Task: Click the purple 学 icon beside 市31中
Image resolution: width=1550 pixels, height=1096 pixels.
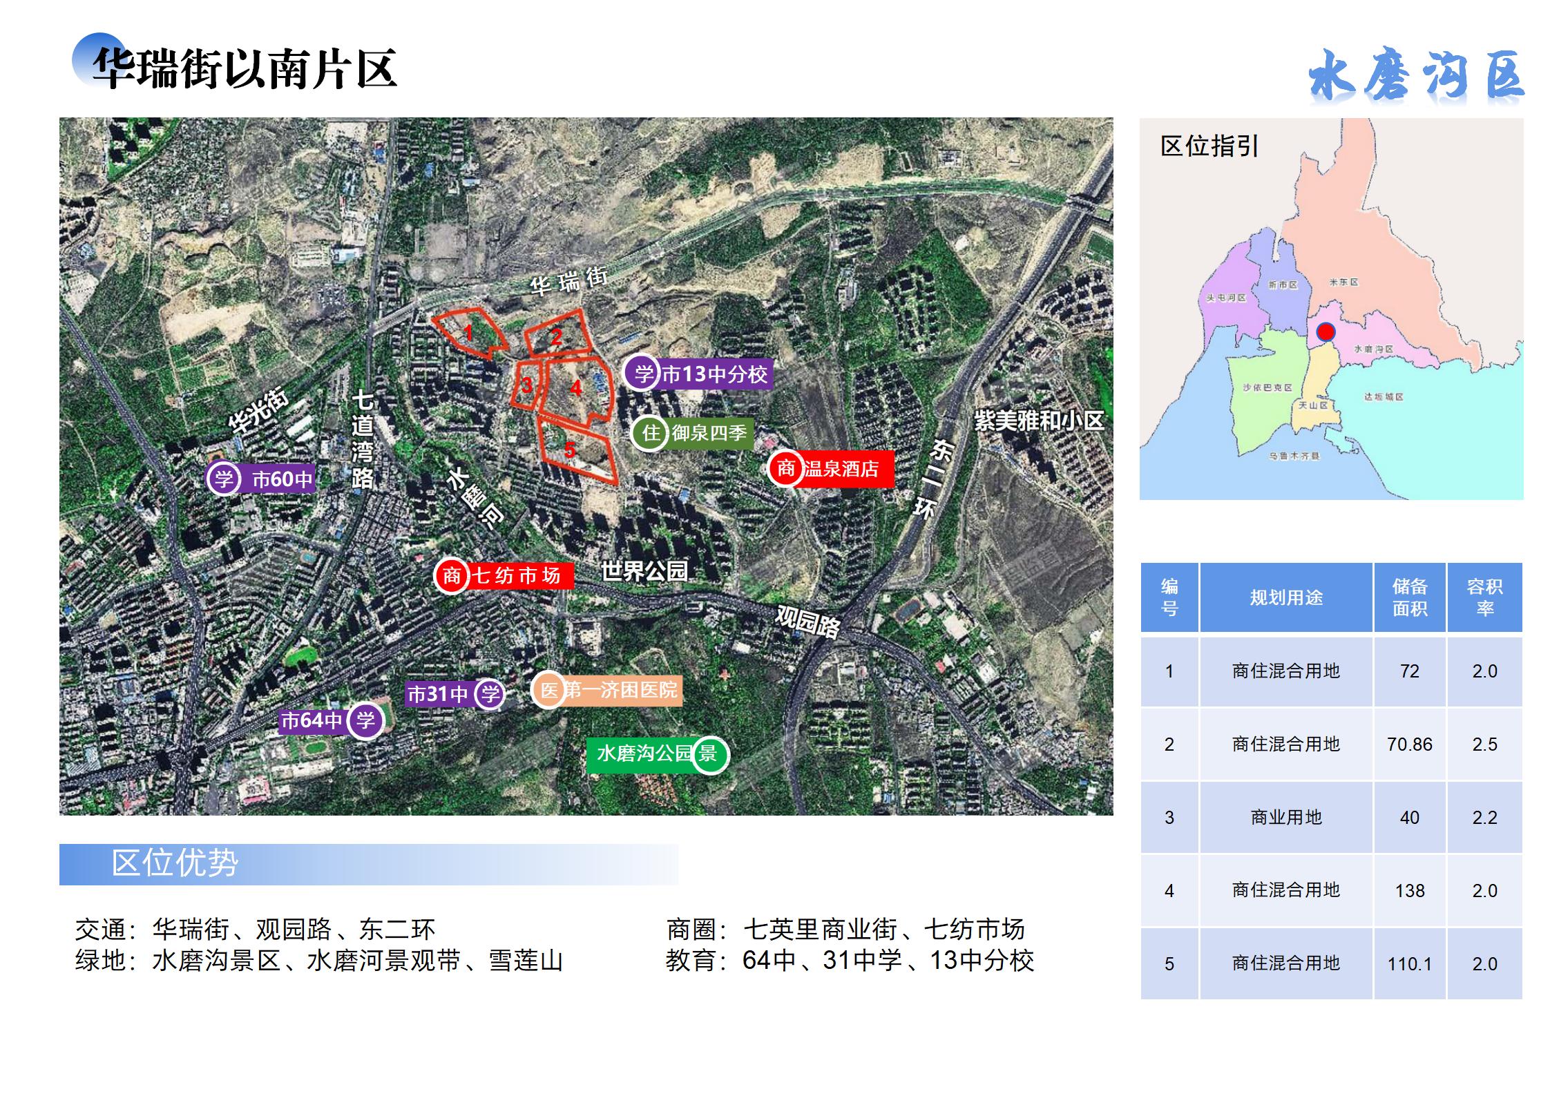Action: 489,693
